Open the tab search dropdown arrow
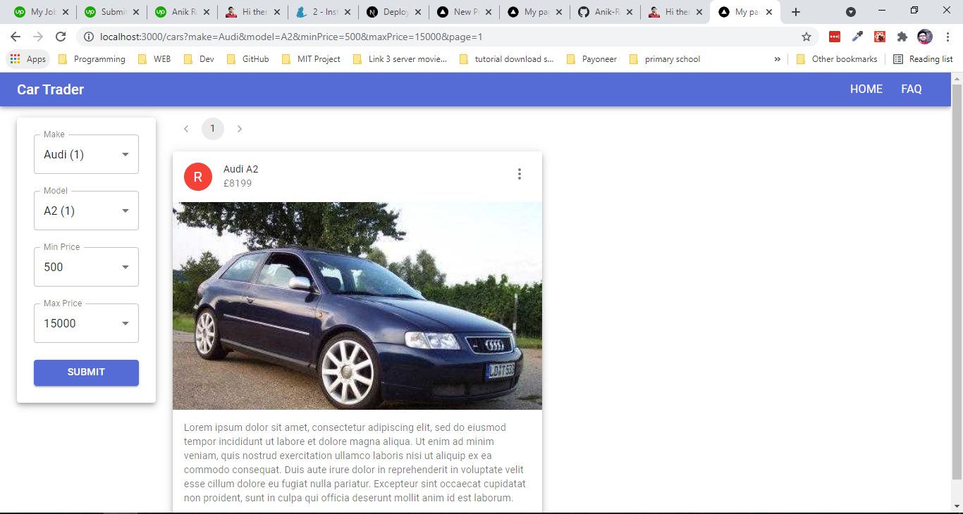Viewport: 963px width, 514px height. click(851, 12)
